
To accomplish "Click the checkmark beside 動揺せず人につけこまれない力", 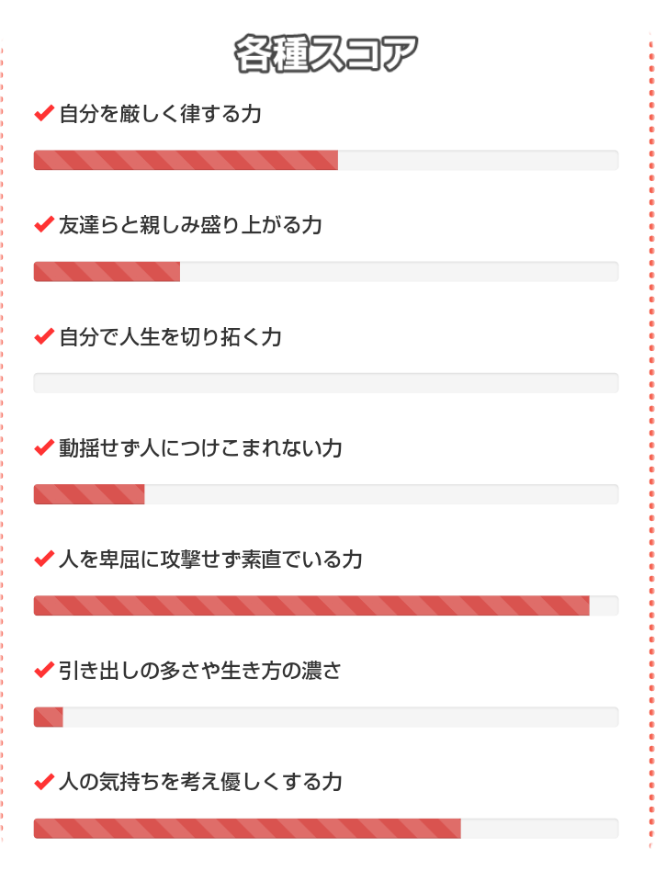I will (43, 448).
